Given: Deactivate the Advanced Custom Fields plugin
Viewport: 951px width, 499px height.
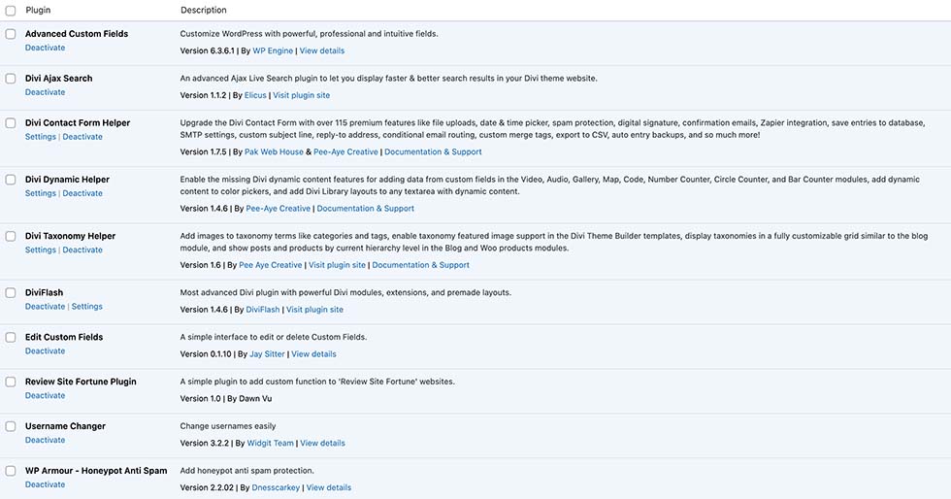Looking at the screenshot, I should (x=45, y=48).
